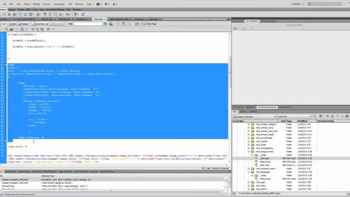Click the top-right search field
This screenshot has width=350, height=197.
[x=324, y=4]
